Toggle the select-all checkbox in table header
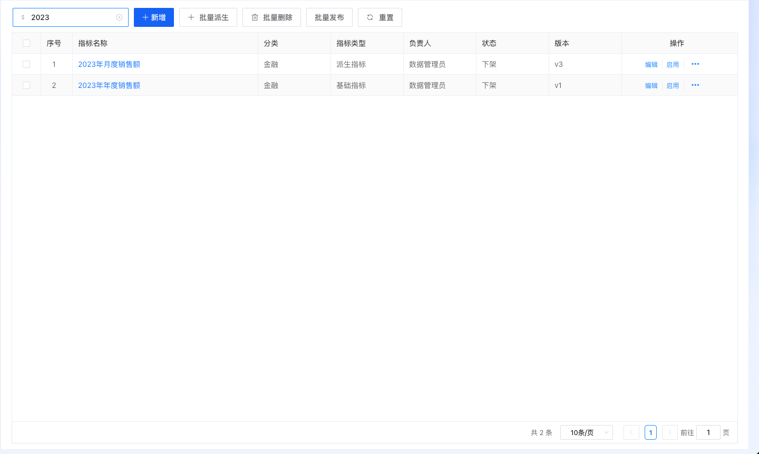The width and height of the screenshot is (759, 454). 26,43
